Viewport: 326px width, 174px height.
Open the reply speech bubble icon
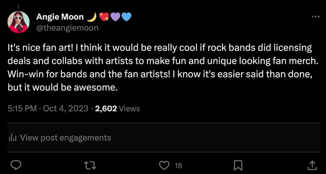click(16, 165)
